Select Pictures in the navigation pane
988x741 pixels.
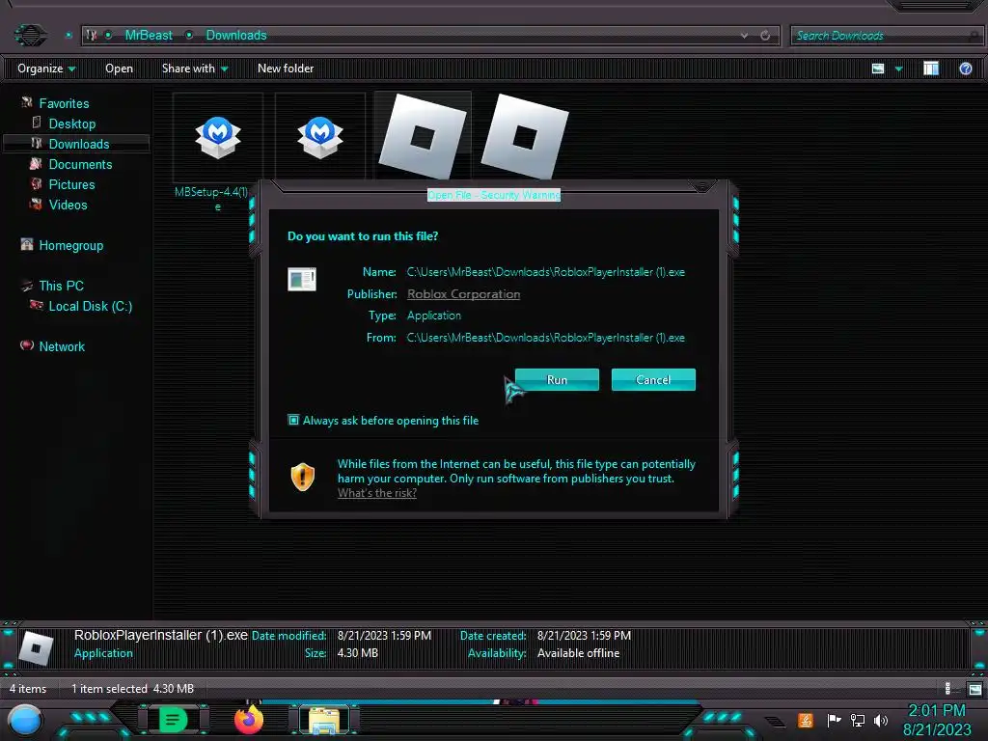point(71,184)
